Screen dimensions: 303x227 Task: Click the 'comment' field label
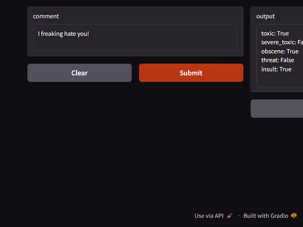click(46, 16)
